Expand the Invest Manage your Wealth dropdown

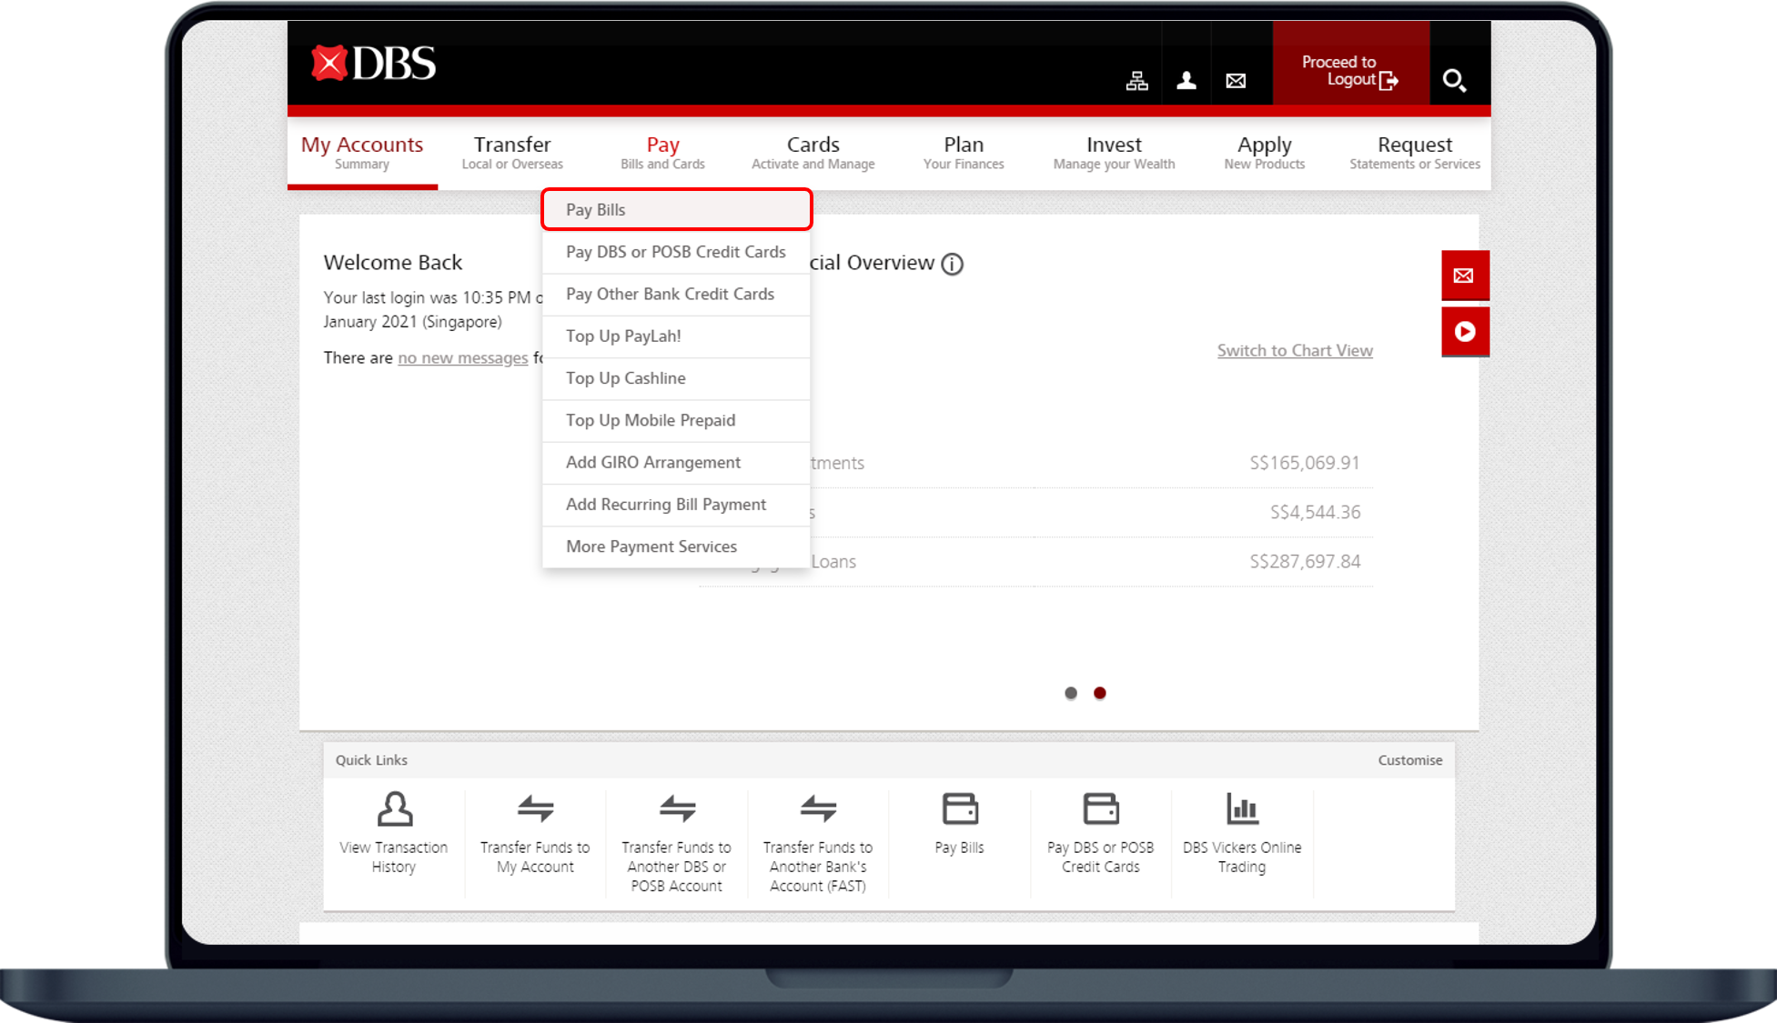point(1111,151)
